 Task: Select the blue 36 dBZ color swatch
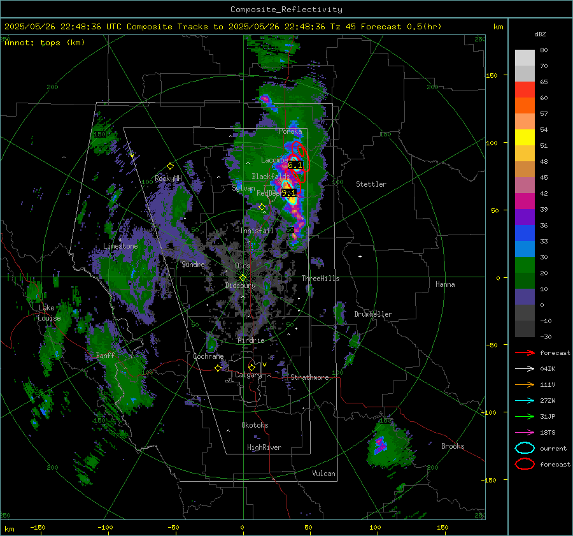coord(525,233)
